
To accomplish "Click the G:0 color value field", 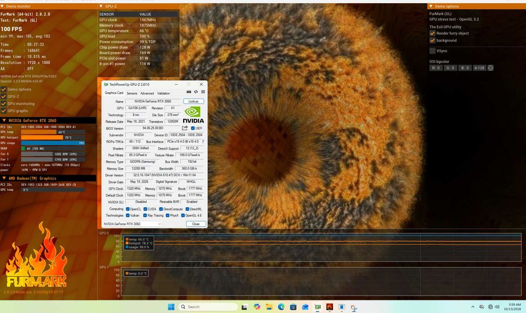I will tap(450, 68).
